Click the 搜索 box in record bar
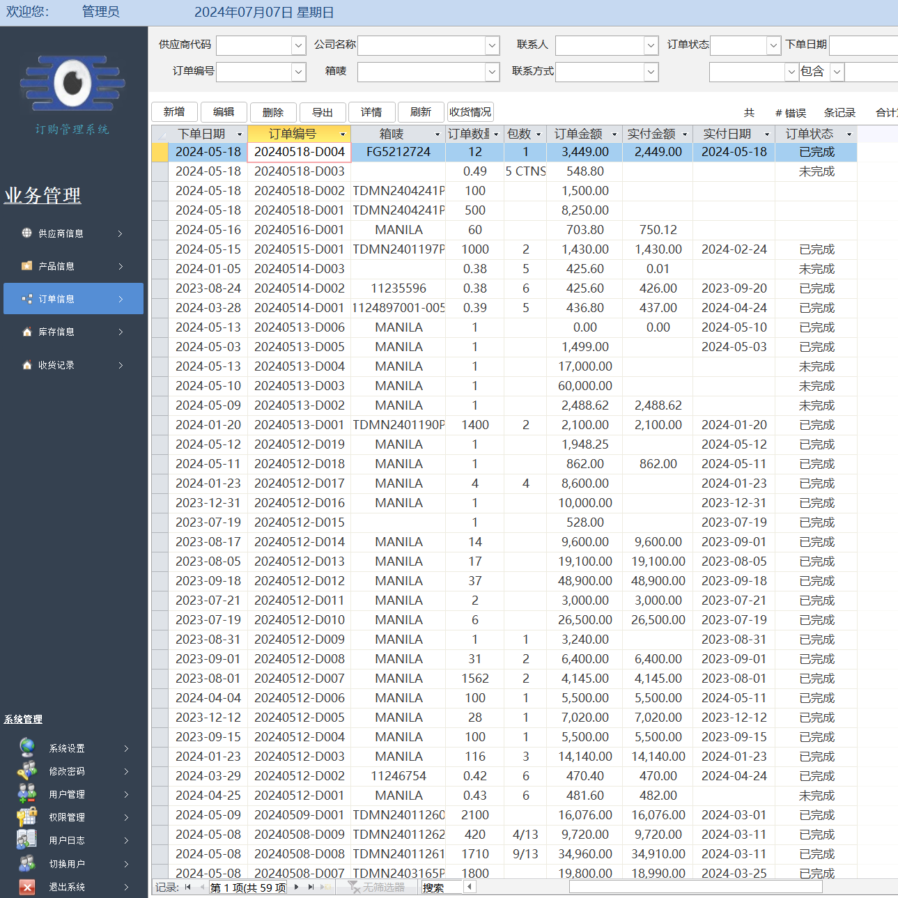The image size is (898, 898). [x=442, y=888]
